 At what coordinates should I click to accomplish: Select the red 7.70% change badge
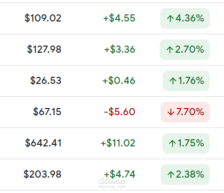185,112
